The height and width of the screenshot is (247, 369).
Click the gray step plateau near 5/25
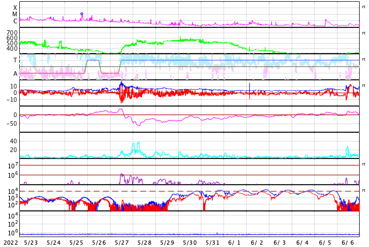[x=93, y=60]
